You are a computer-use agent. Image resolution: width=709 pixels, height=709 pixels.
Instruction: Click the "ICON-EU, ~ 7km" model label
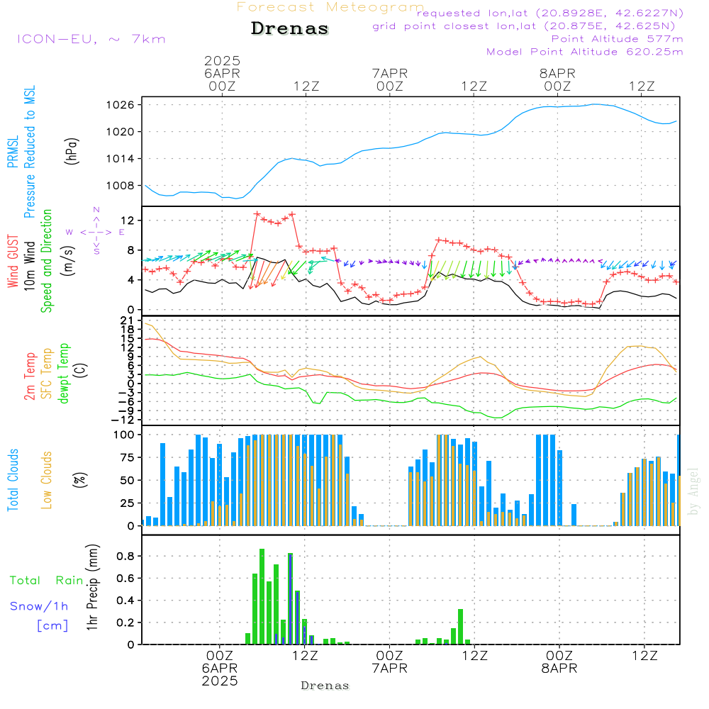click(91, 39)
